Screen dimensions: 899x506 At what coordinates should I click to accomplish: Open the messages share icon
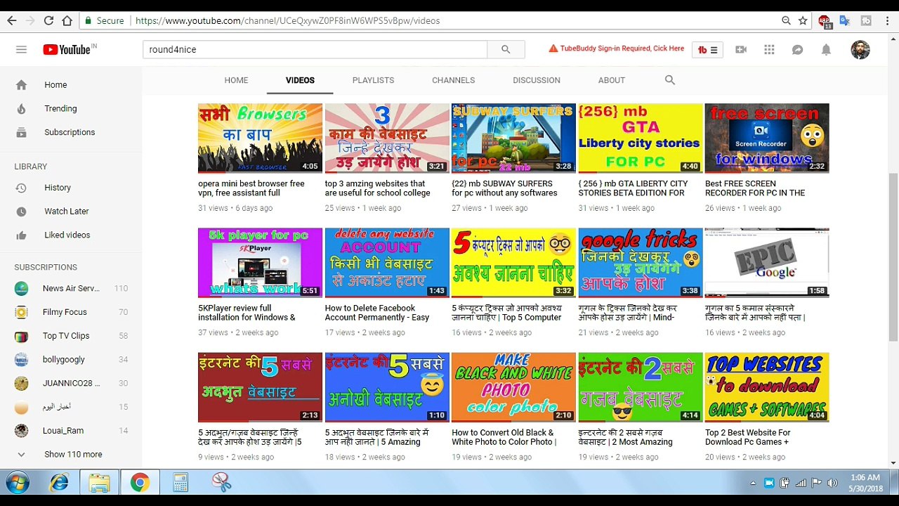[x=797, y=49]
